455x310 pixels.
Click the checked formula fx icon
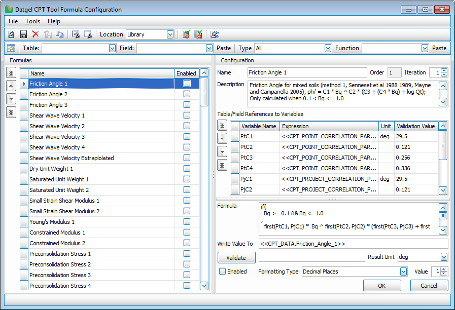[x=76, y=34]
